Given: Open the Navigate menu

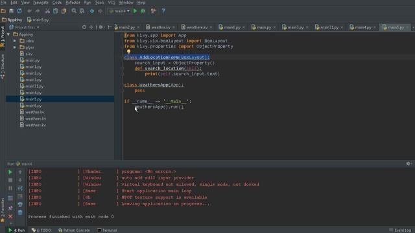Looking at the screenshot, I should (41, 3).
